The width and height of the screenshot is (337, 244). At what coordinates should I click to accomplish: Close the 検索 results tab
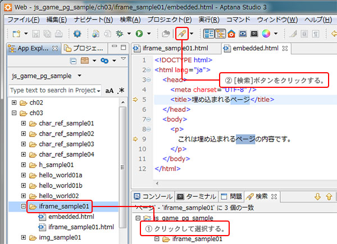(274, 196)
